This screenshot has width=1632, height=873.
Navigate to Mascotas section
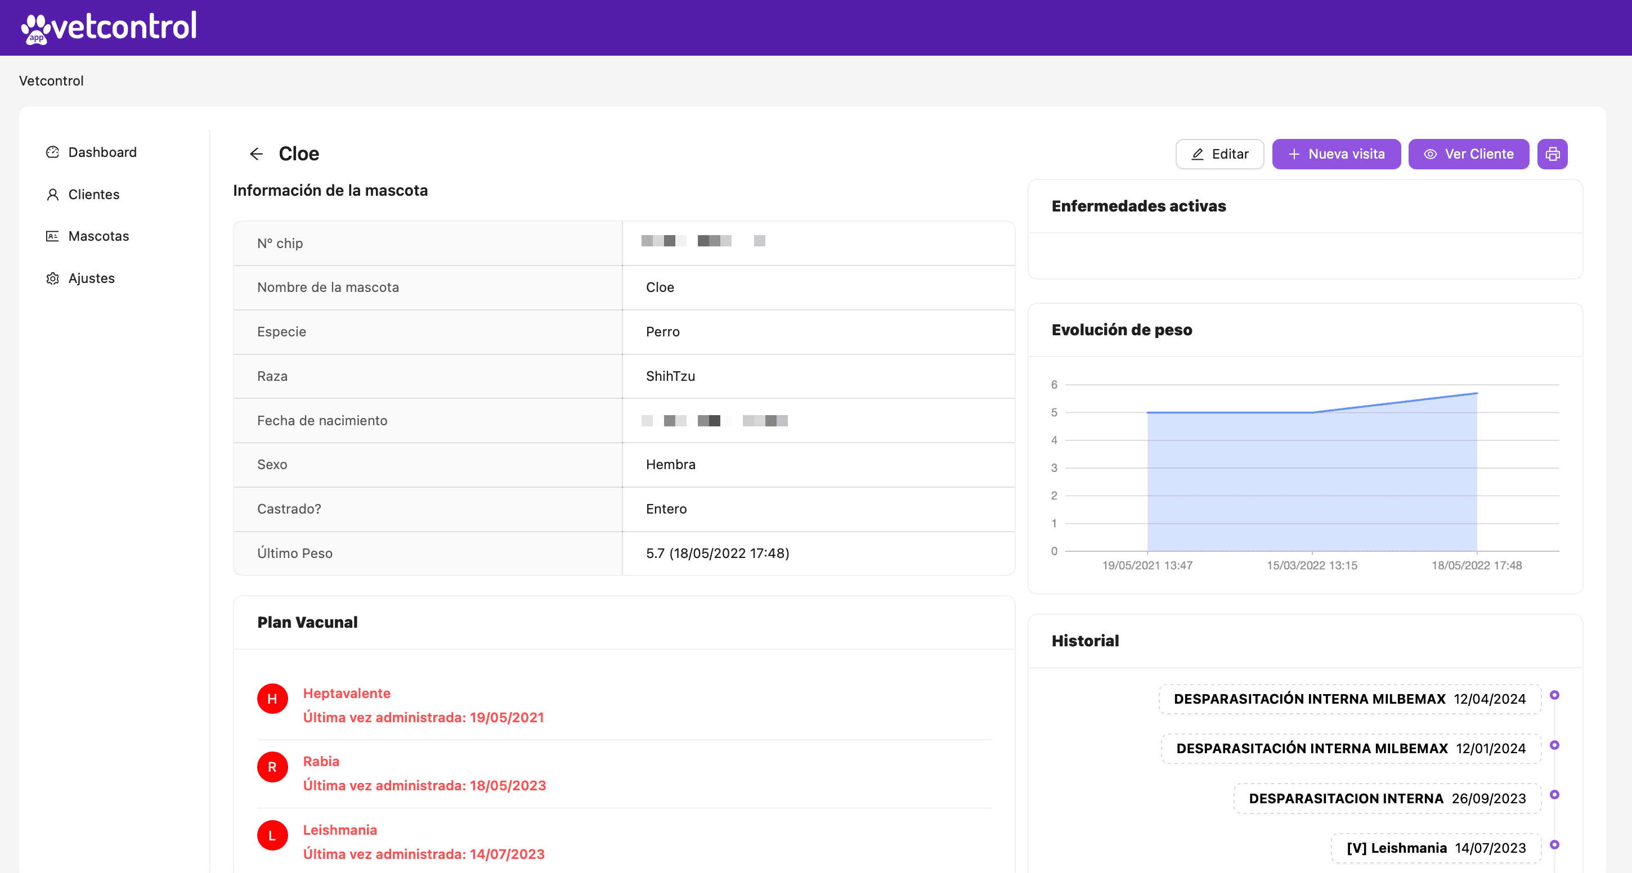[87, 236]
